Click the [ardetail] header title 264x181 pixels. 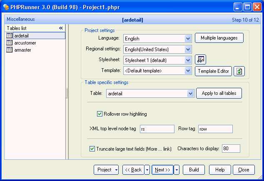[x=132, y=20]
